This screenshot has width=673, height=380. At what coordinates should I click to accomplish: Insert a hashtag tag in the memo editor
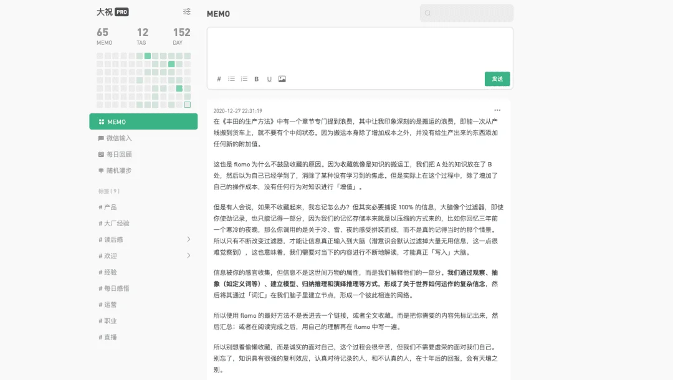point(219,79)
